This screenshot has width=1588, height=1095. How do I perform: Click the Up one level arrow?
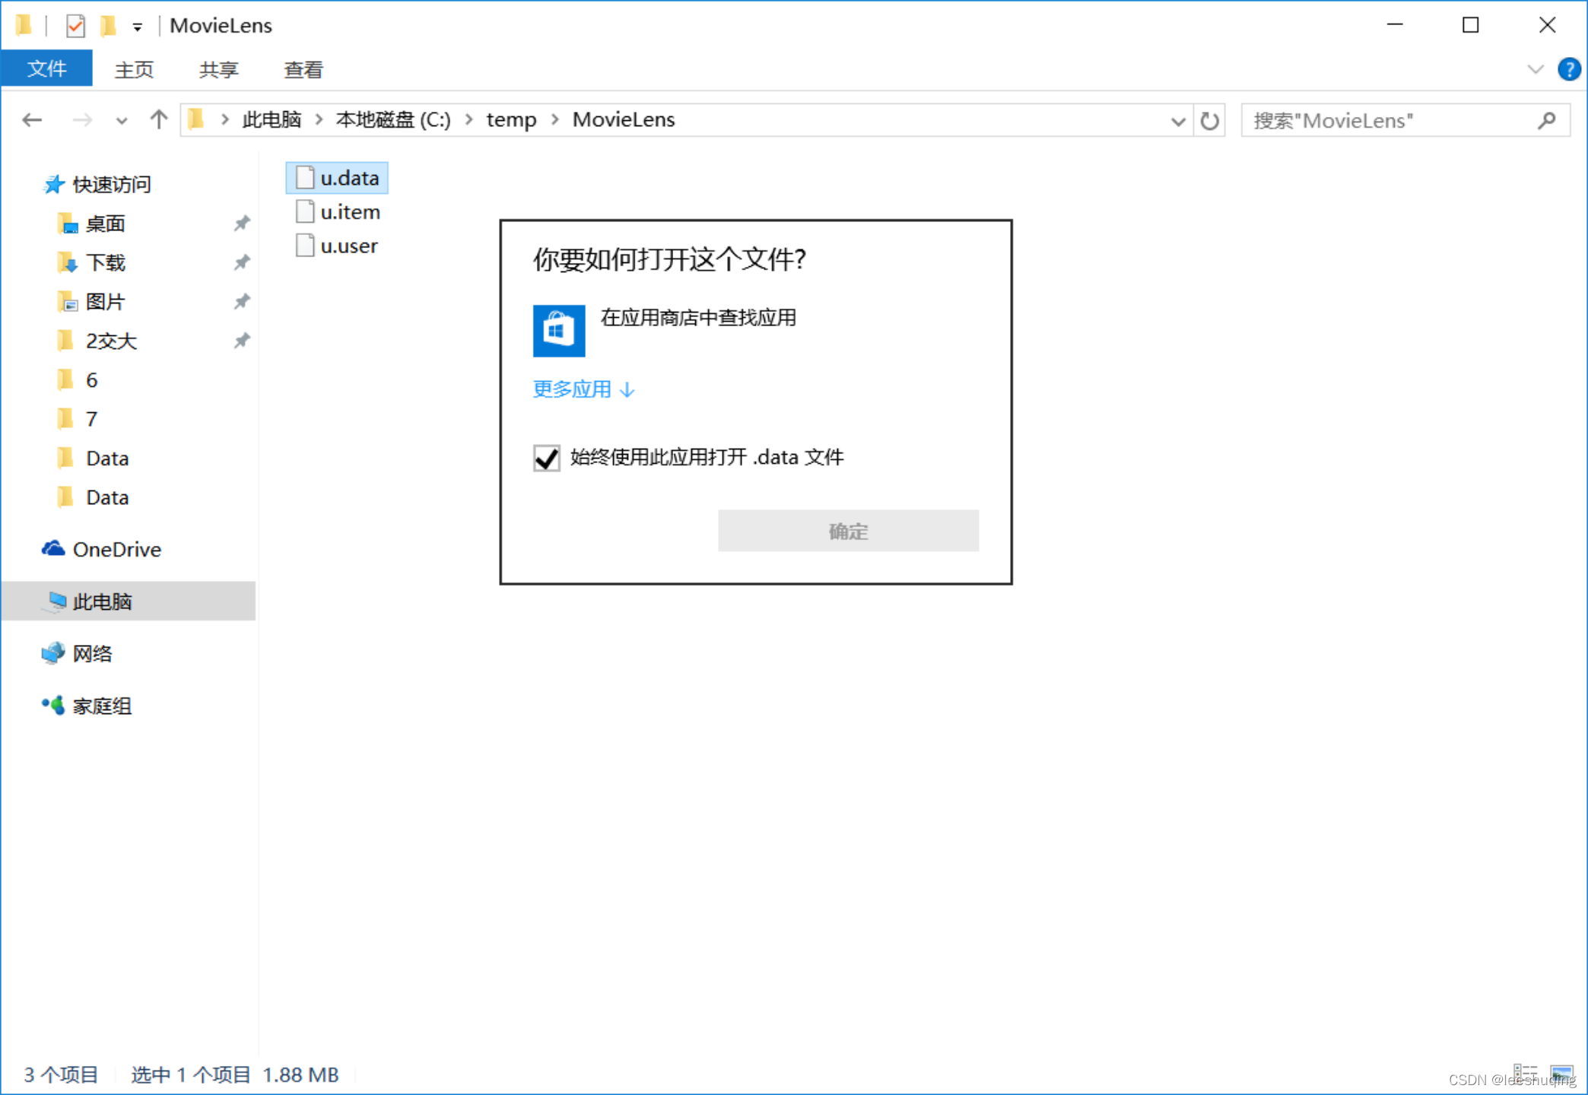[158, 120]
